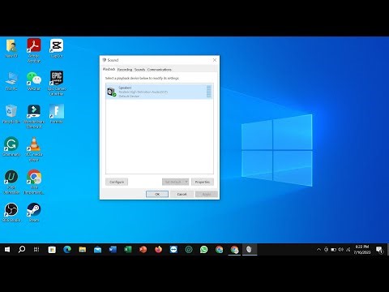Open File Explorer from the taskbar
Image resolution: width=389 pixels, height=292 pixels.
[x=83, y=249]
